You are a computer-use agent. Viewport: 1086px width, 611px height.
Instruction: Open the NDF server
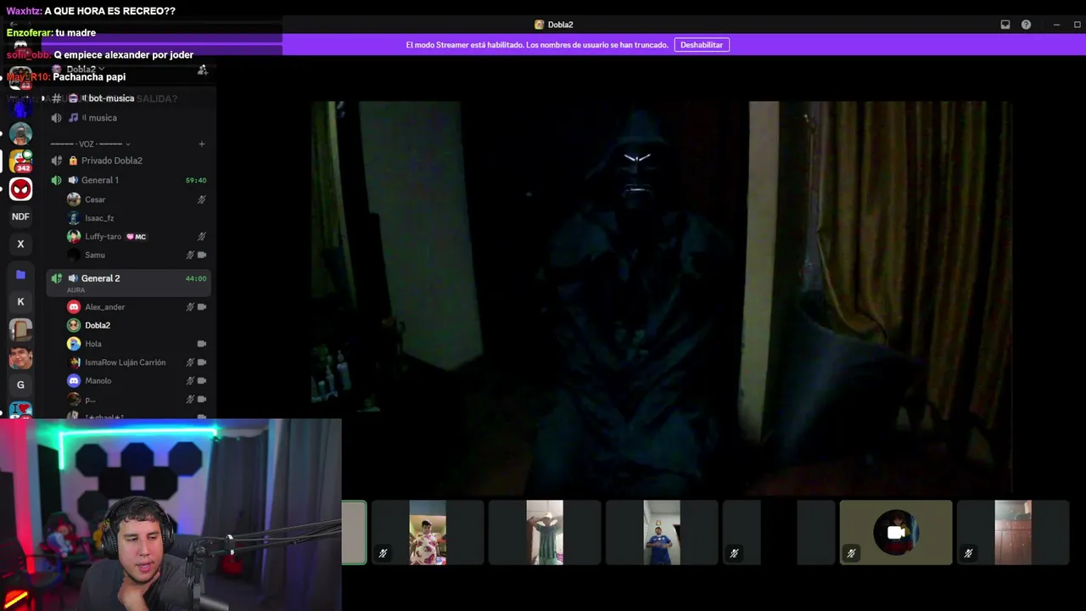coord(20,216)
